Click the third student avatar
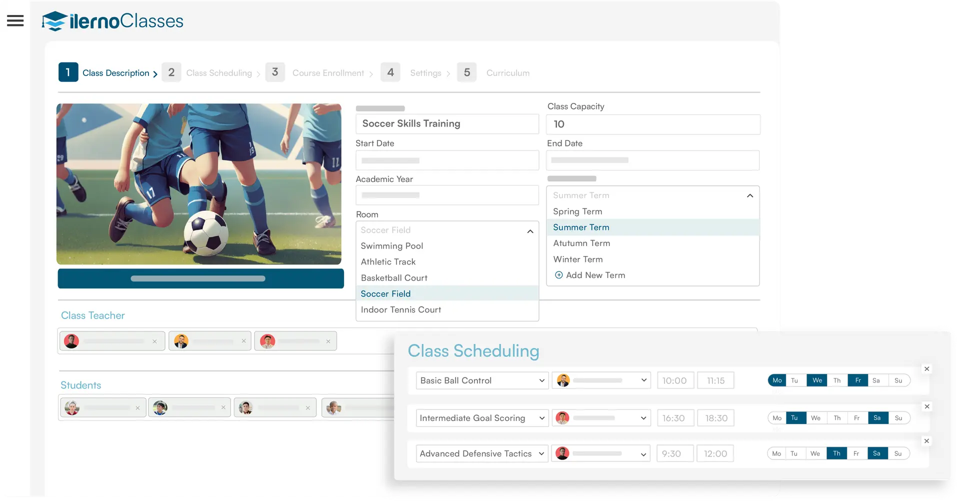The image size is (960, 502). (245, 407)
